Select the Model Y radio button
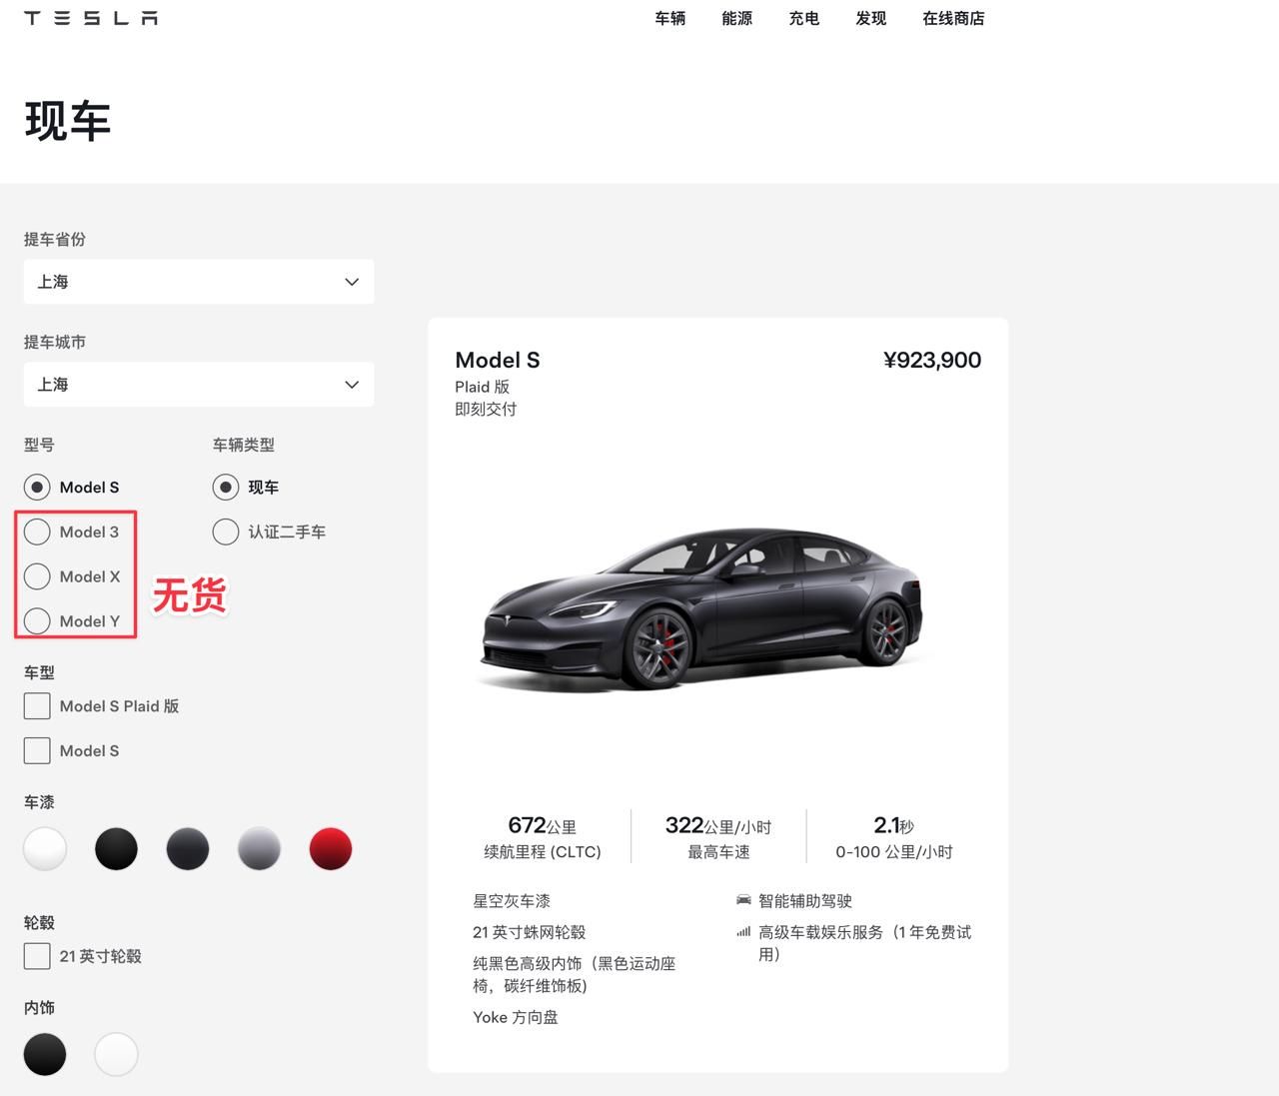 [x=37, y=620]
